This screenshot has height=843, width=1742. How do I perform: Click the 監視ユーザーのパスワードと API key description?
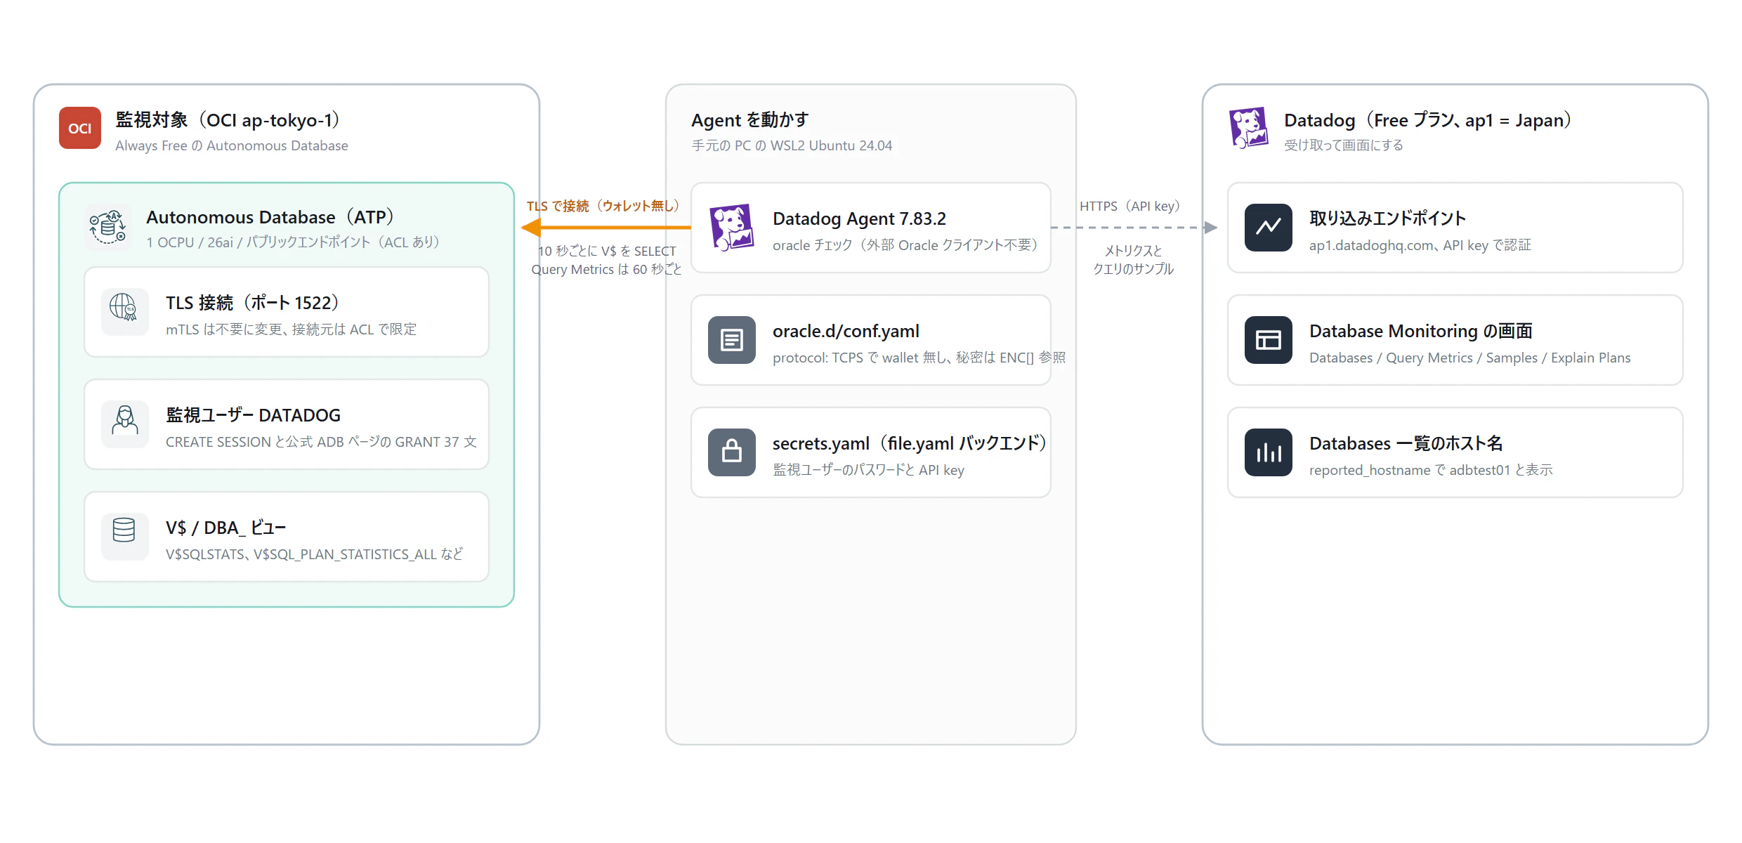868,470
